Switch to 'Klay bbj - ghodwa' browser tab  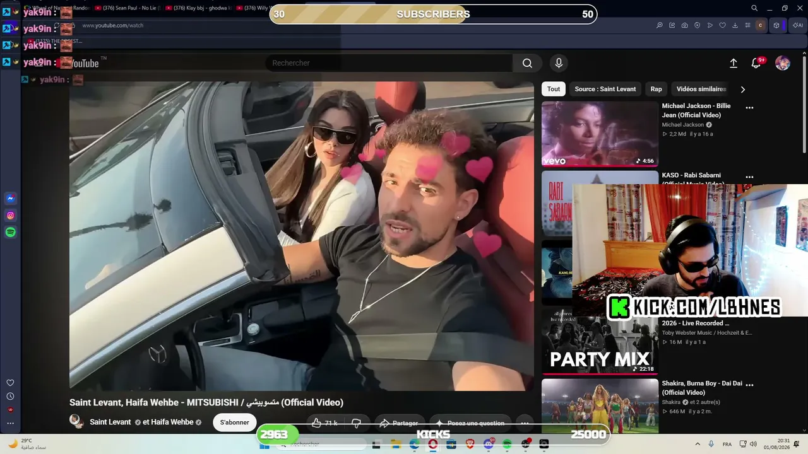[198, 8]
